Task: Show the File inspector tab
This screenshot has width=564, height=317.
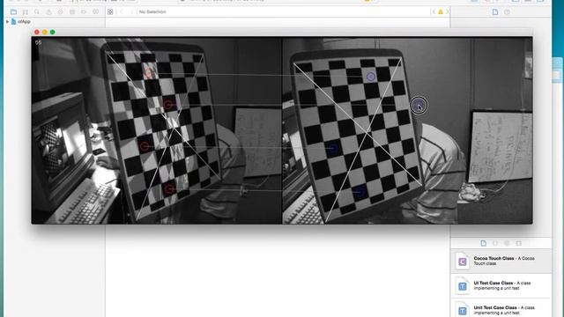Action: [495, 11]
